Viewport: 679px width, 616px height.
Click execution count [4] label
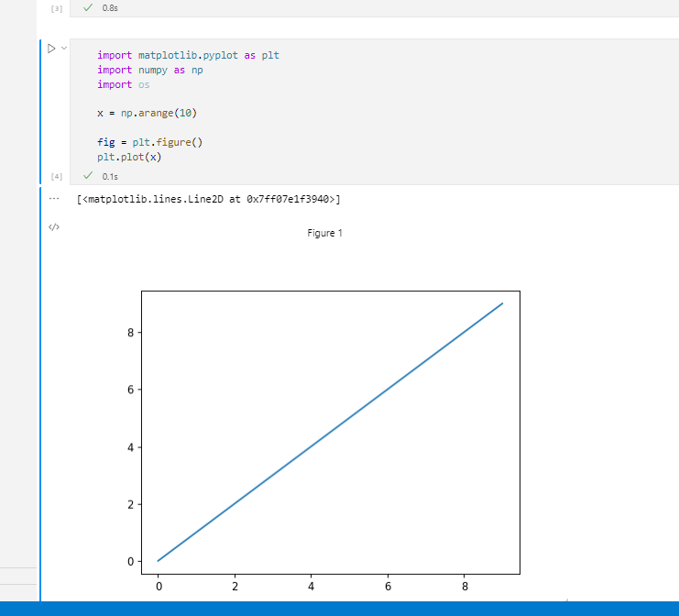coord(57,176)
